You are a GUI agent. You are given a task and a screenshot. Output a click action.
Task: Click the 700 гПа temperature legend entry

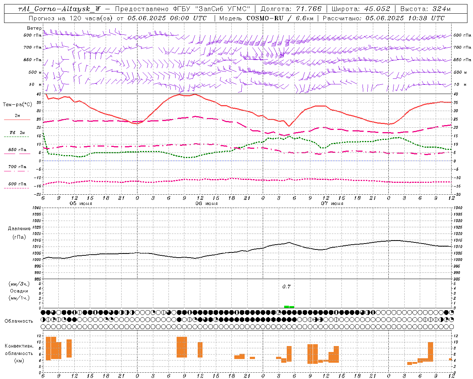(x=17, y=167)
